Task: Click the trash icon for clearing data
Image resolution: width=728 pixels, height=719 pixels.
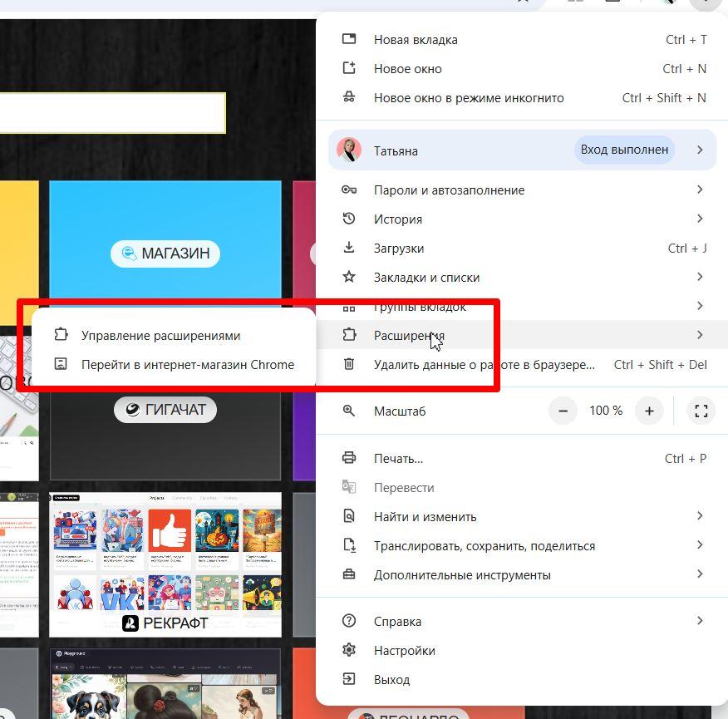Action: point(349,364)
